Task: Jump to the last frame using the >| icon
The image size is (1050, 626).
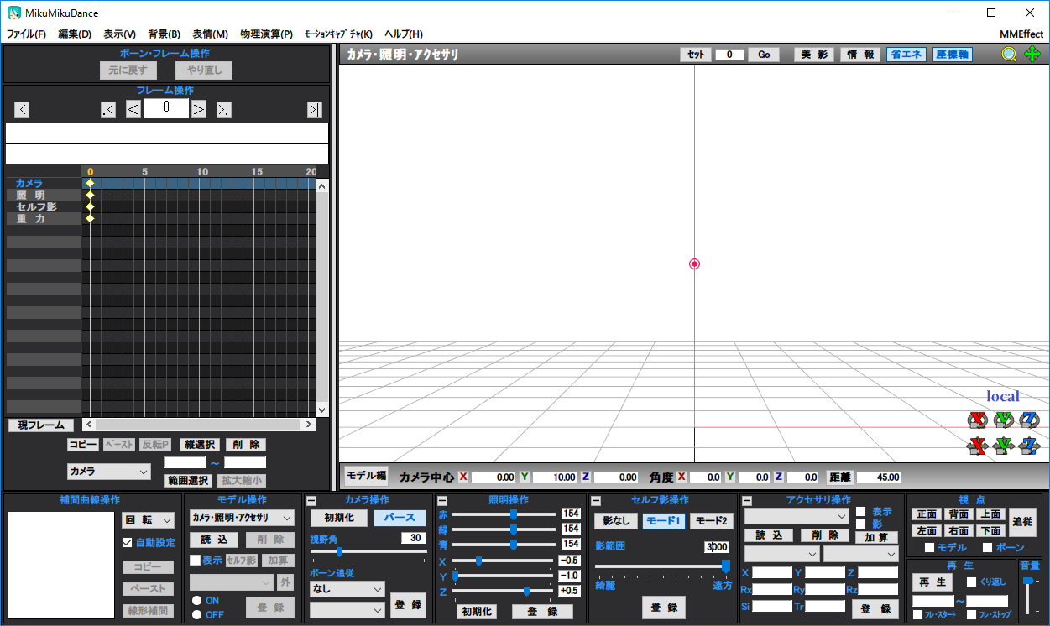Action: click(313, 109)
